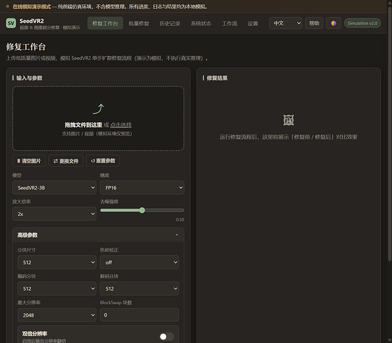The height and width of the screenshot is (343, 392).
Task: Open the 放大倍率 dropdown showing 2x
Action: [x=54, y=214]
